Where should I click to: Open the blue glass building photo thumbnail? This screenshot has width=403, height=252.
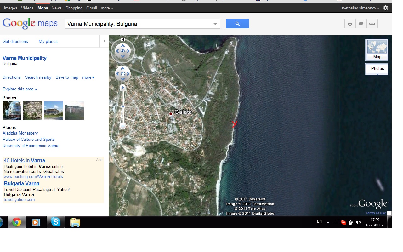(x=12, y=111)
